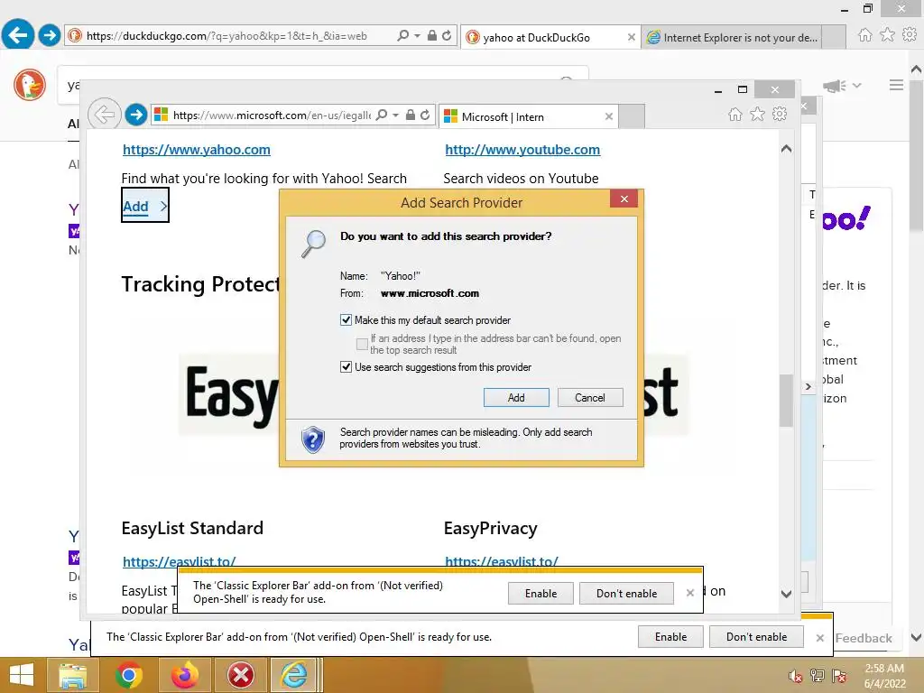This screenshot has width=924, height=693.
Task: Click the DuckDuckGo megaphone icon
Action: click(835, 86)
